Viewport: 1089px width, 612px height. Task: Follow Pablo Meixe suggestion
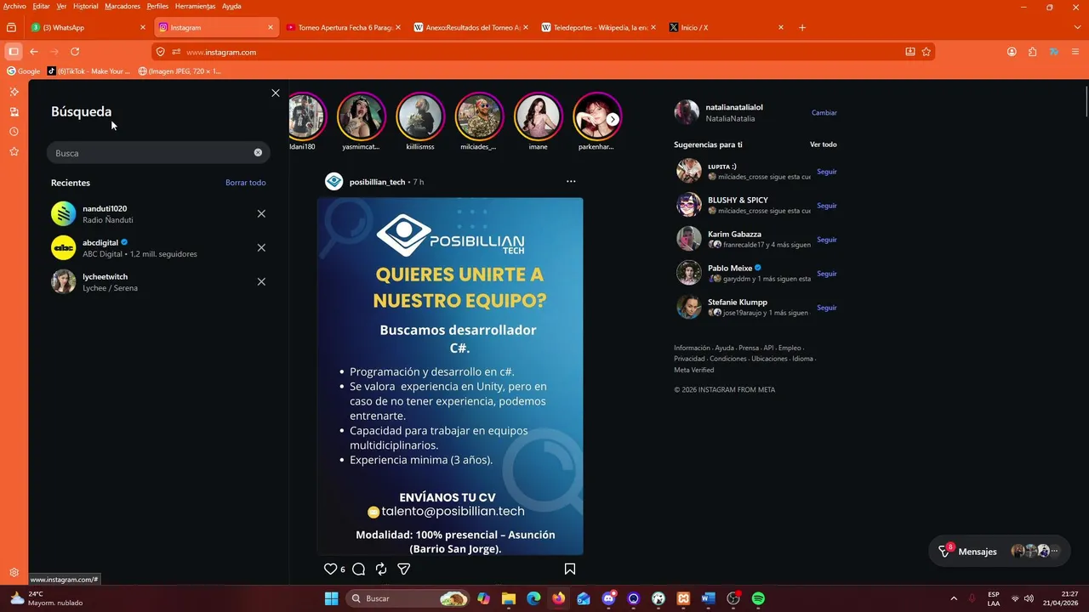(826, 274)
